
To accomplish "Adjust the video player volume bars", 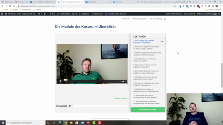I will coord(120,81).
